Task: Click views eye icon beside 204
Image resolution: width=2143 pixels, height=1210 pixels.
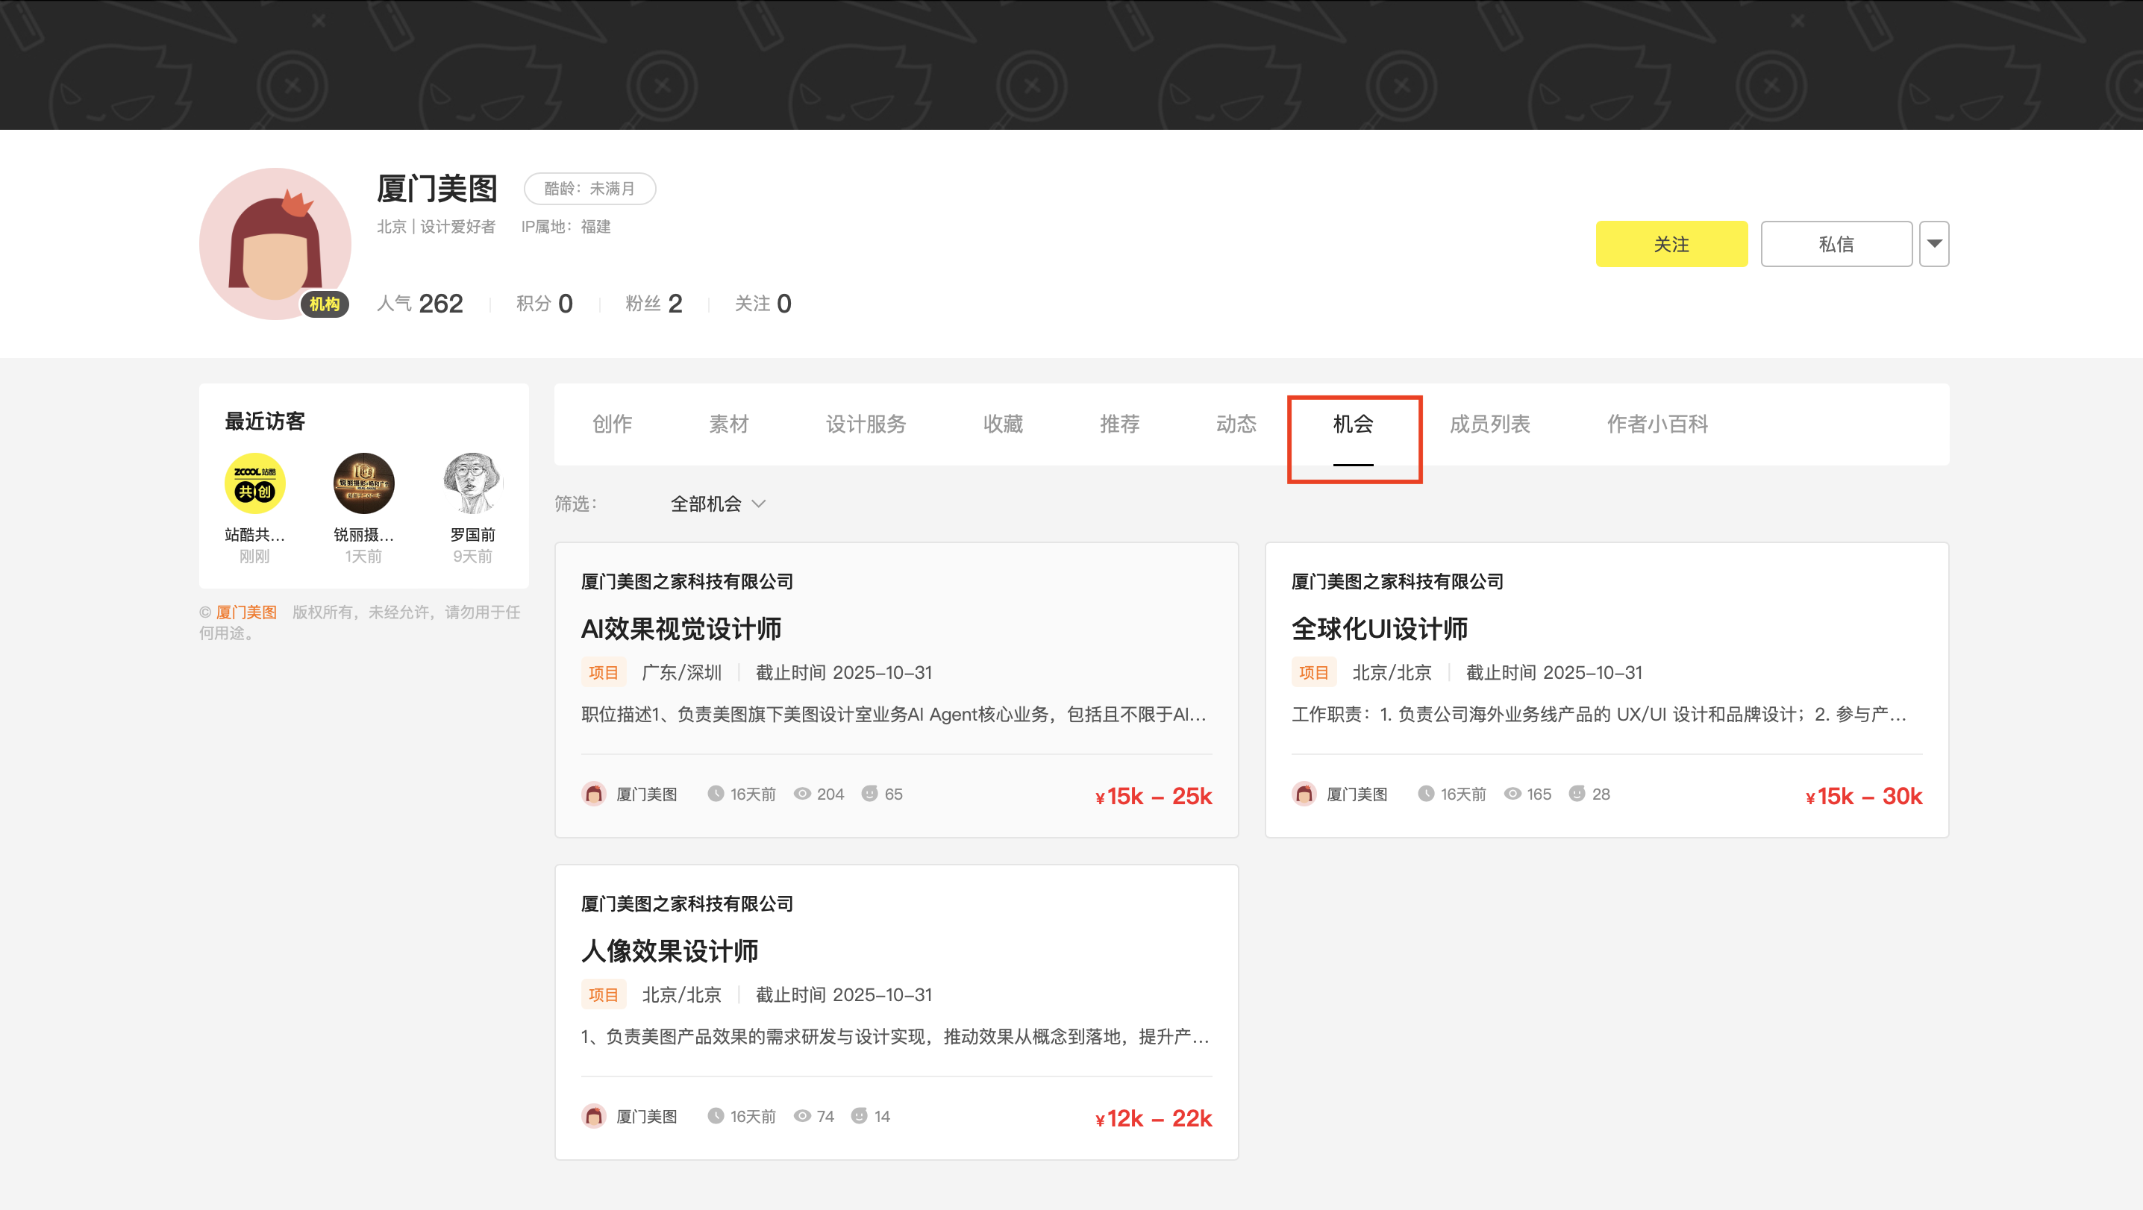Action: [x=802, y=793]
